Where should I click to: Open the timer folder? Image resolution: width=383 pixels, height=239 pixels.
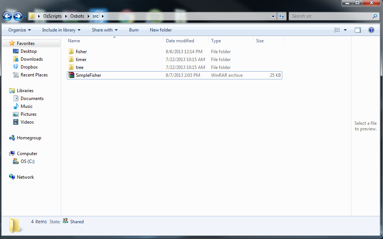pos(80,59)
